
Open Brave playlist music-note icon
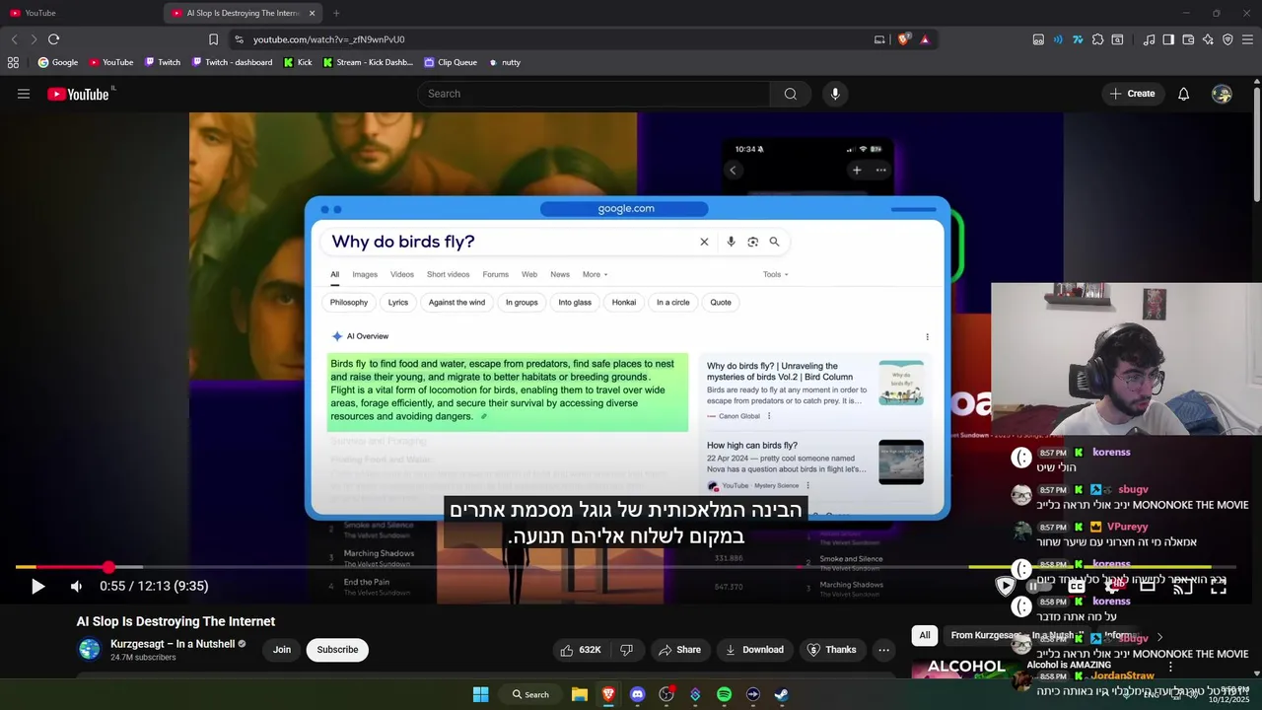coord(1149,39)
